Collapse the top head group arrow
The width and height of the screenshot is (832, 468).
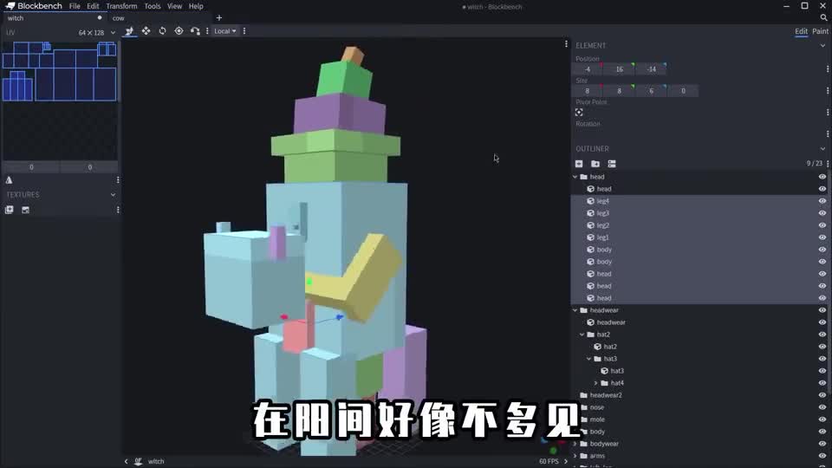coord(575,177)
